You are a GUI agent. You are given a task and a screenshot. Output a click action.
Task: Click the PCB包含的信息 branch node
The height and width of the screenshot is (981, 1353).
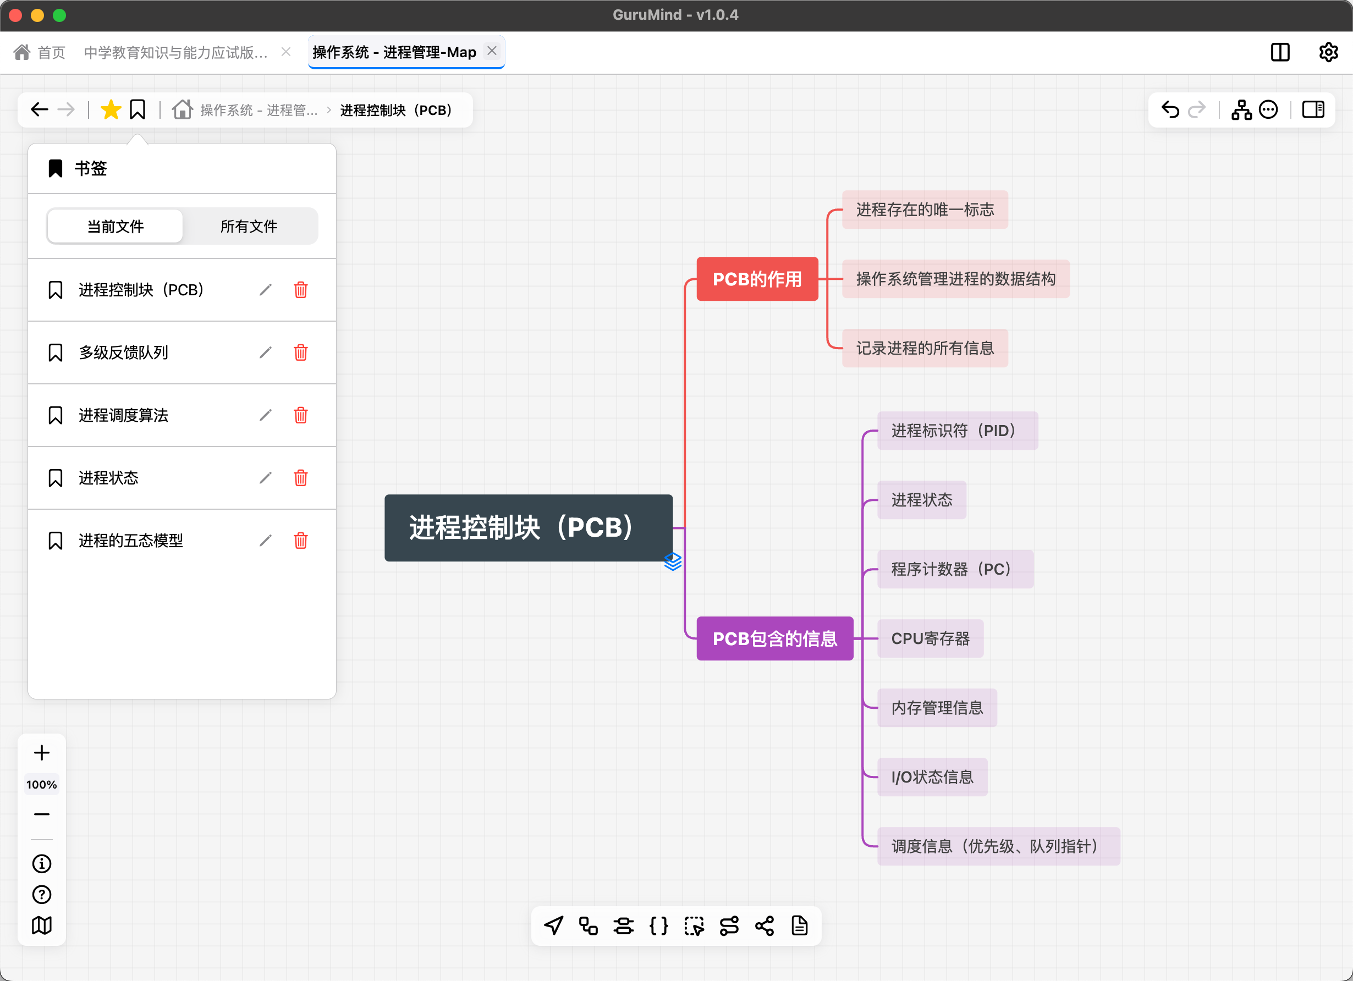(774, 638)
